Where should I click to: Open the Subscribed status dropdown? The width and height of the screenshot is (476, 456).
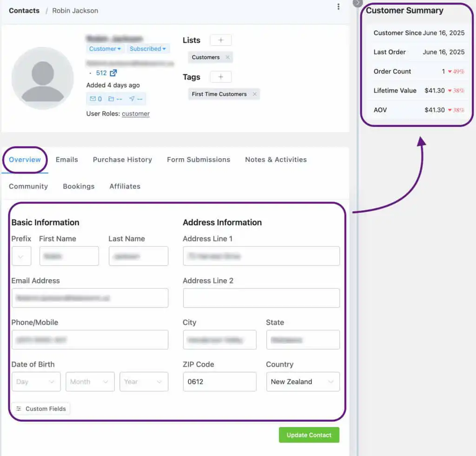click(147, 48)
